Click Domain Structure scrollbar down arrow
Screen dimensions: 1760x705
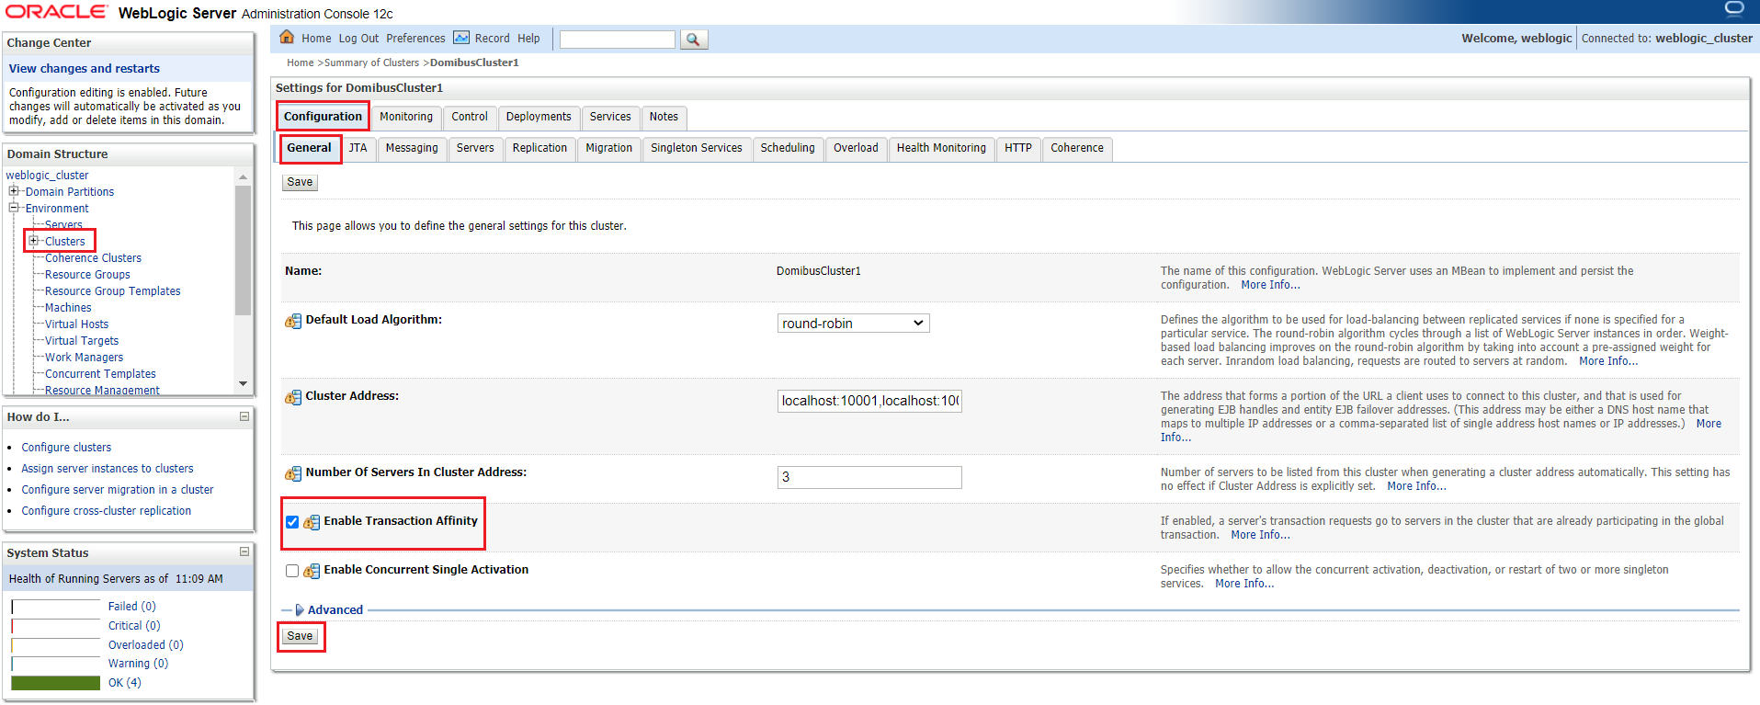243,383
